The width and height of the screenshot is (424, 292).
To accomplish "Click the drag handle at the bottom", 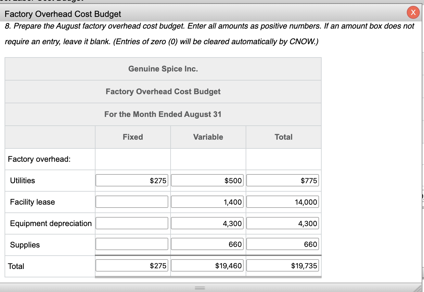I will click(199, 287).
